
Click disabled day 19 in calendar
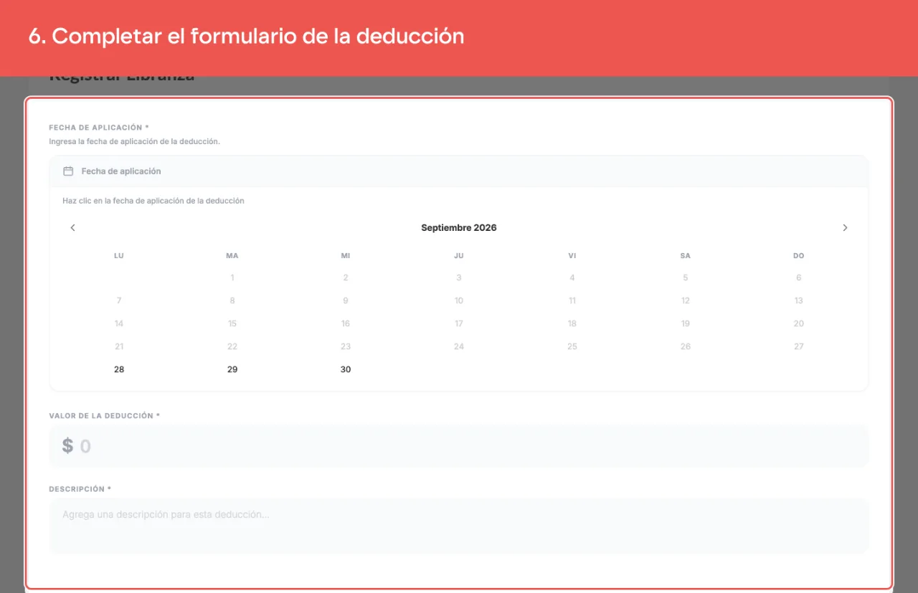coord(686,323)
